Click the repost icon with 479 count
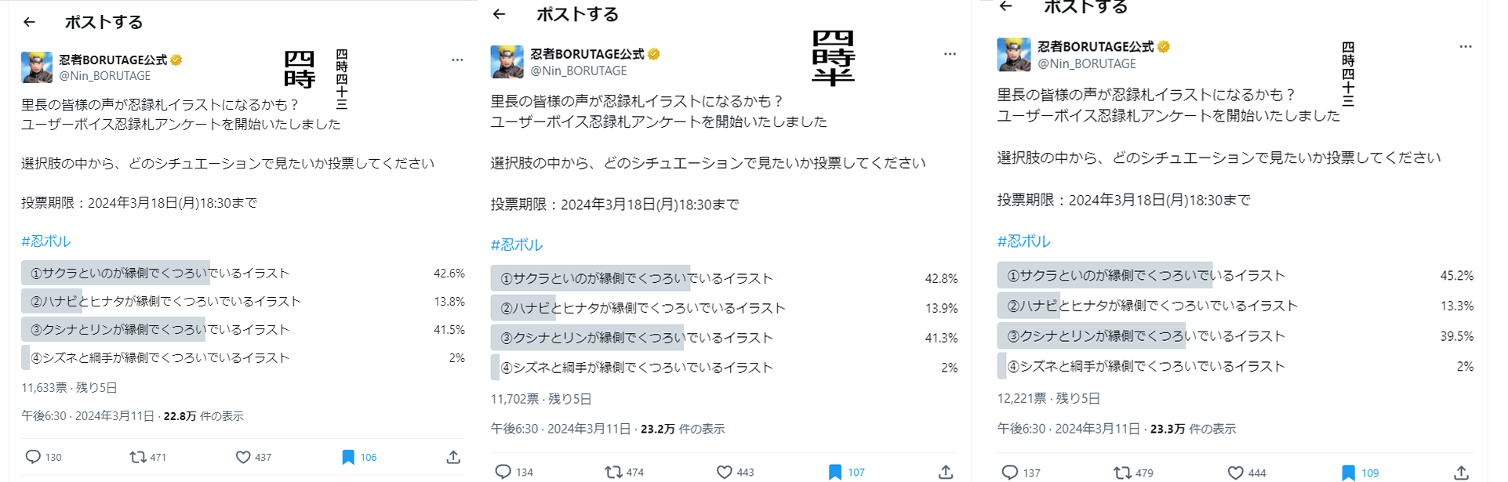This screenshot has width=1508, height=482. [1121, 473]
